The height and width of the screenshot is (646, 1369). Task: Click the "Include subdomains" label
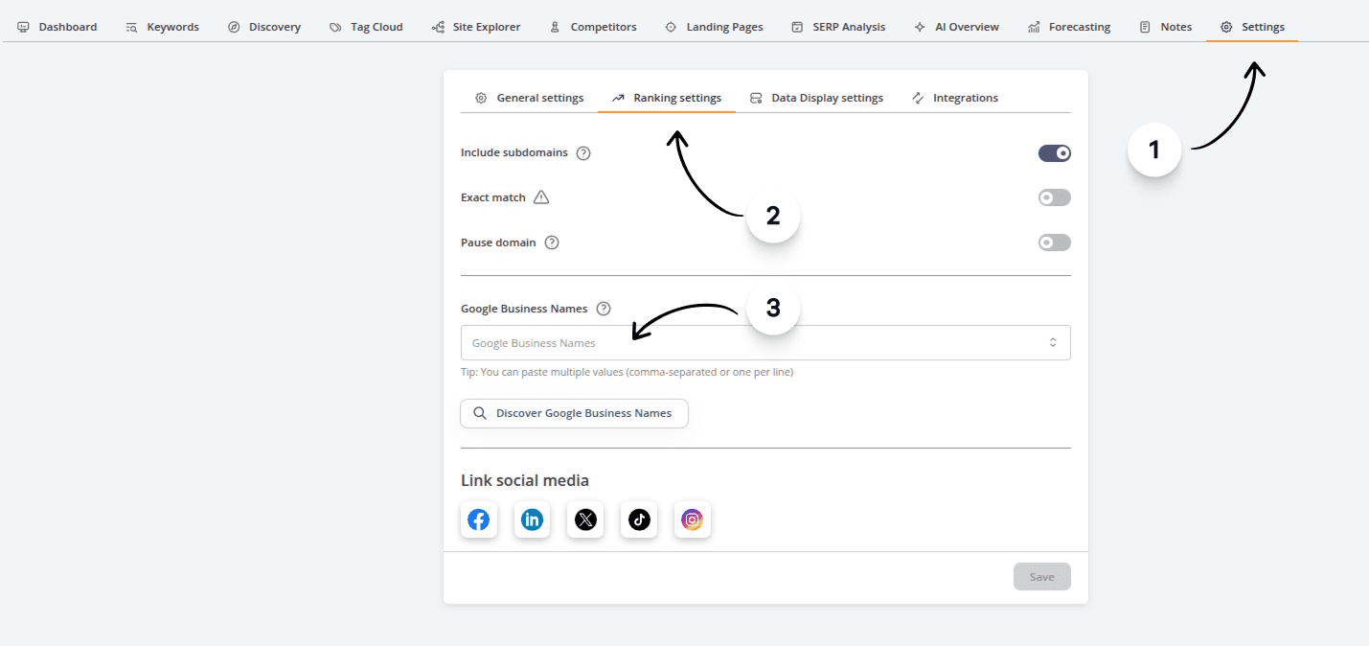coord(514,152)
